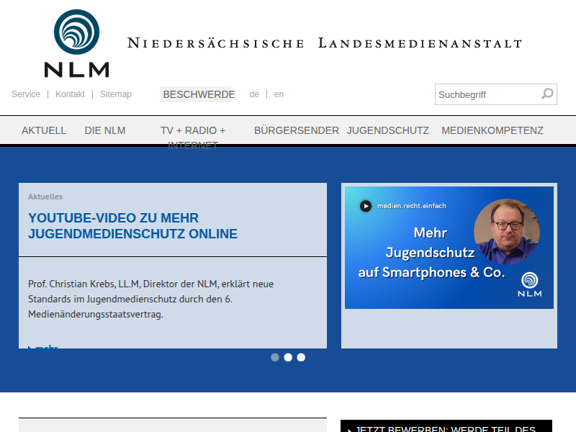The width and height of the screenshot is (576, 432).
Task: Switch language to English (en)
Action: point(279,94)
